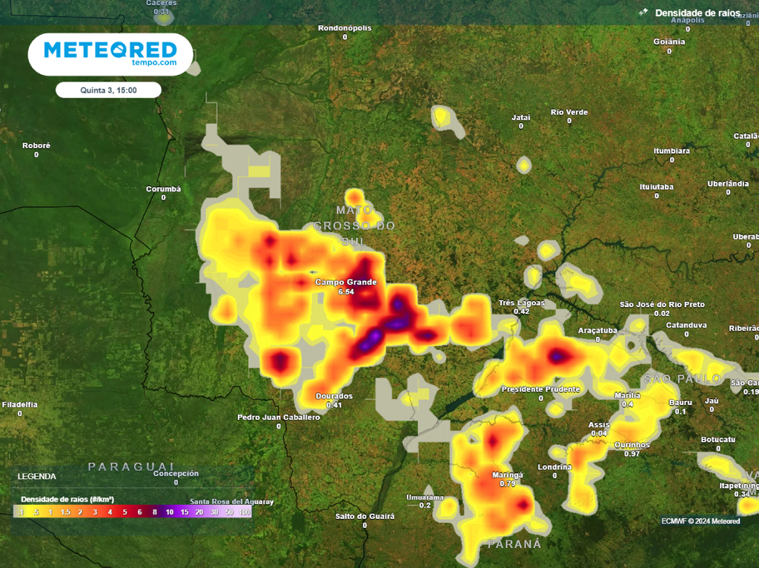Click the Corumbá city marker
759x568 pixels.
163,189
